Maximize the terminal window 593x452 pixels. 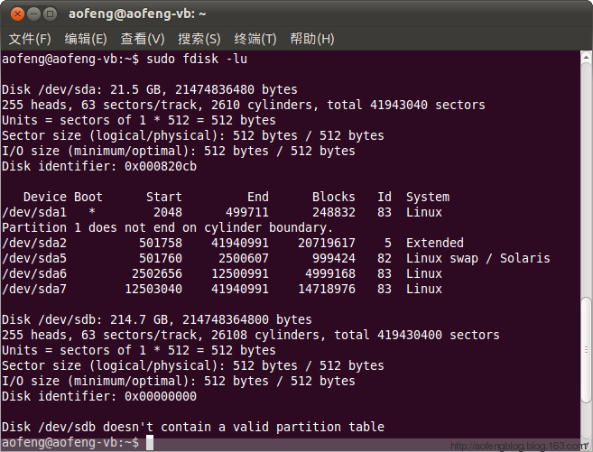[50, 14]
